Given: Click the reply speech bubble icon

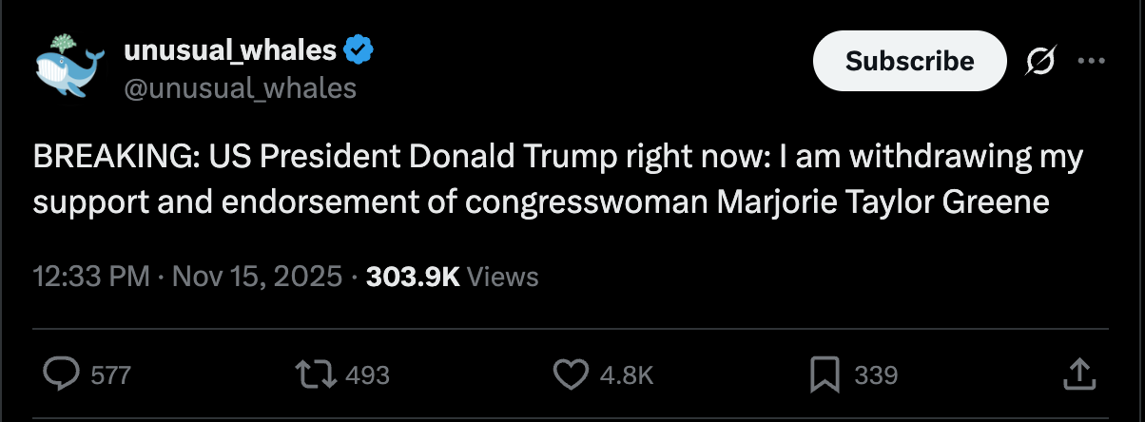Looking at the screenshot, I should coord(62,374).
